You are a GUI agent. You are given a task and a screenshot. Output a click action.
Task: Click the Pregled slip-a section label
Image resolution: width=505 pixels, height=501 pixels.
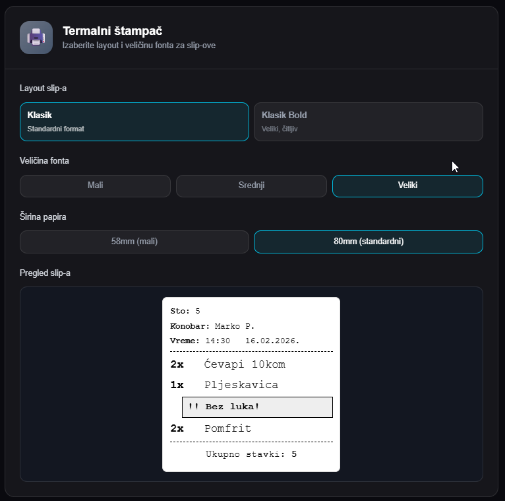pyautogui.click(x=45, y=273)
